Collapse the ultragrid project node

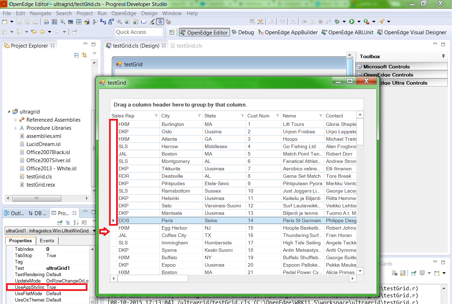click(9, 112)
